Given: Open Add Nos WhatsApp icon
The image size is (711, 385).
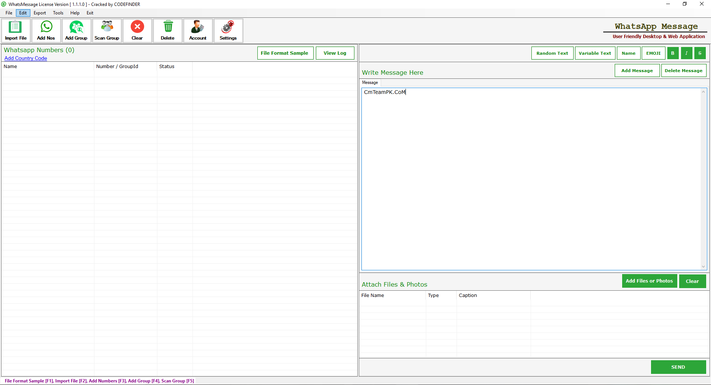Looking at the screenshot, I should (x=46, y=31).
